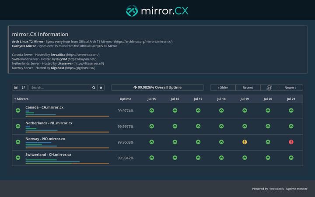Click Switzerland row overall status icon

[18, 158]
